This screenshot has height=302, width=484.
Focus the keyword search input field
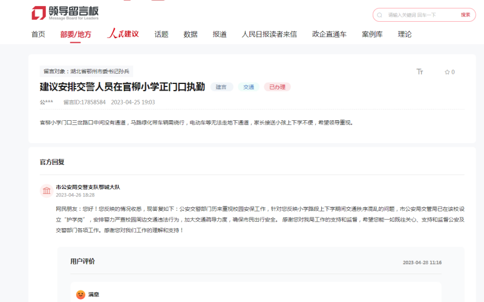[421, 15]
